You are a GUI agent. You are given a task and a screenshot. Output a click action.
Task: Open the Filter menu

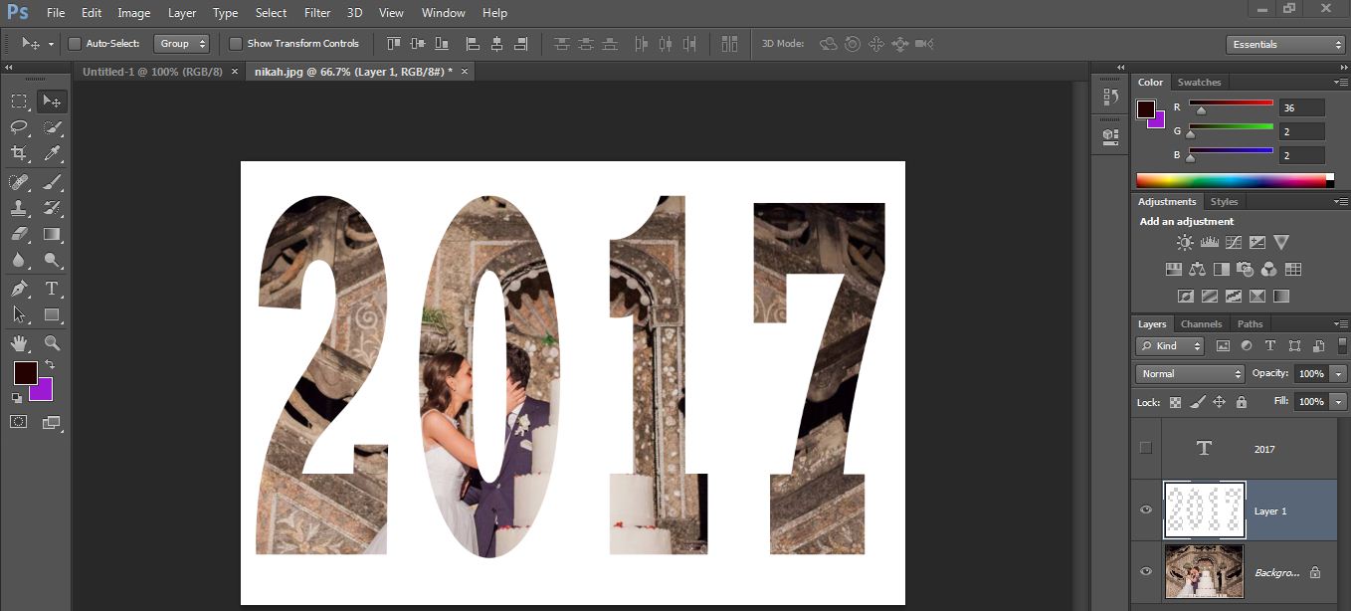pos(316,13)
